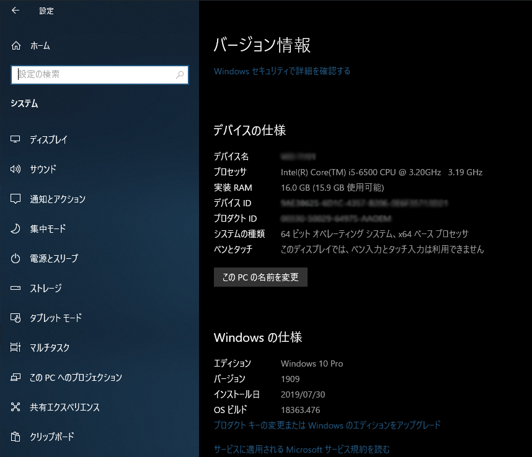The height and width of the screenshot is (457, 532).
Task: Click the Home house icon
Action: (x=16, y=45)
